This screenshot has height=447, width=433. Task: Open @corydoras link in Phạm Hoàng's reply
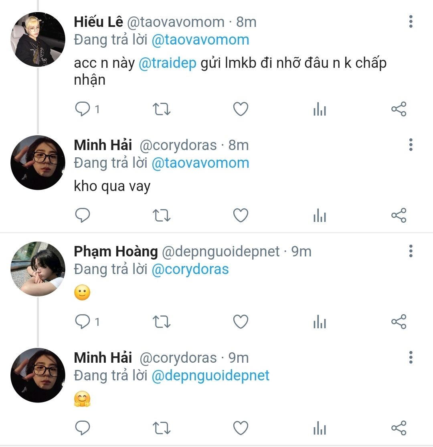click(190, 269)
